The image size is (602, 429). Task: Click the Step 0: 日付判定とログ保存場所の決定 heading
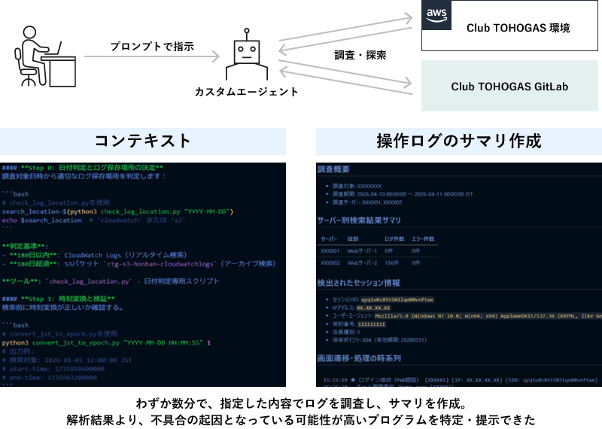click(83, 168)
